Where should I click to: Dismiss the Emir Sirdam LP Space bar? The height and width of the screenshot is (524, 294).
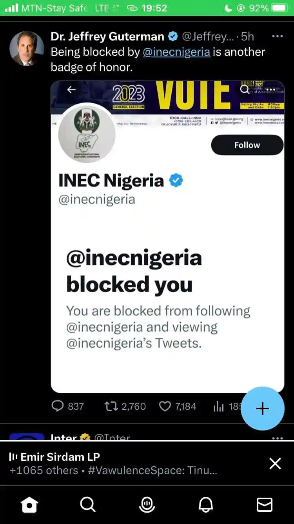pyautogui.click(x=275, y=464)
